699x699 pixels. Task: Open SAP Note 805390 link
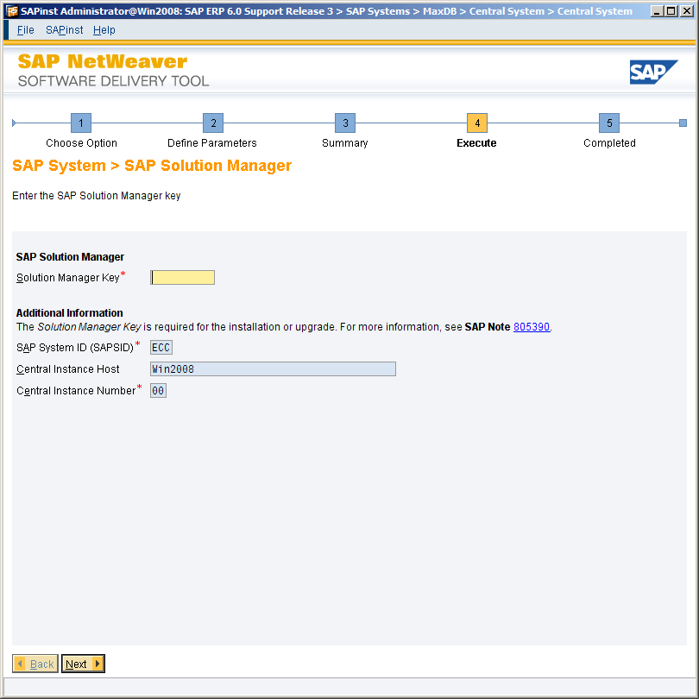click(532, 327)
